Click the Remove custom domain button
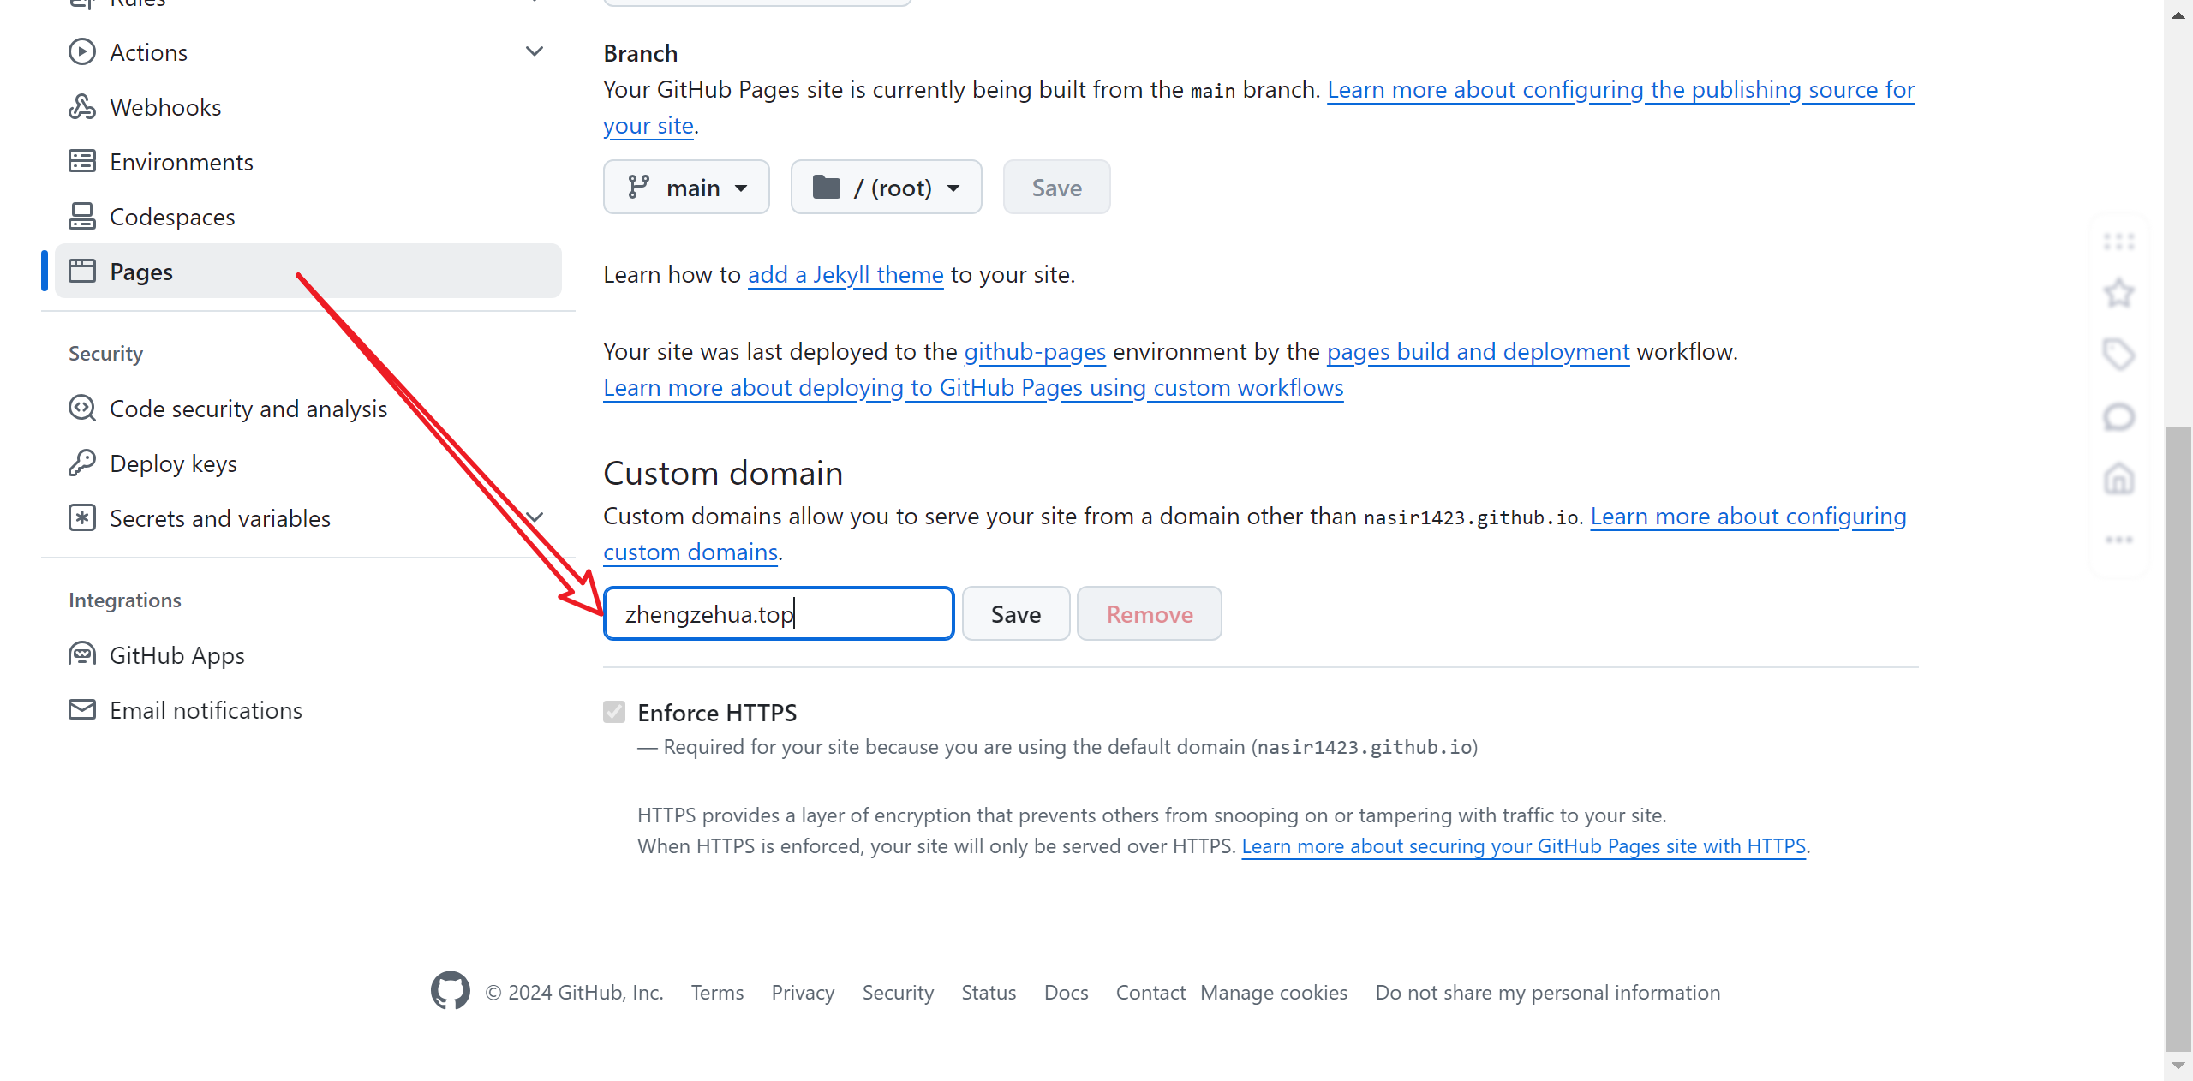 [x=1150, y=613]
